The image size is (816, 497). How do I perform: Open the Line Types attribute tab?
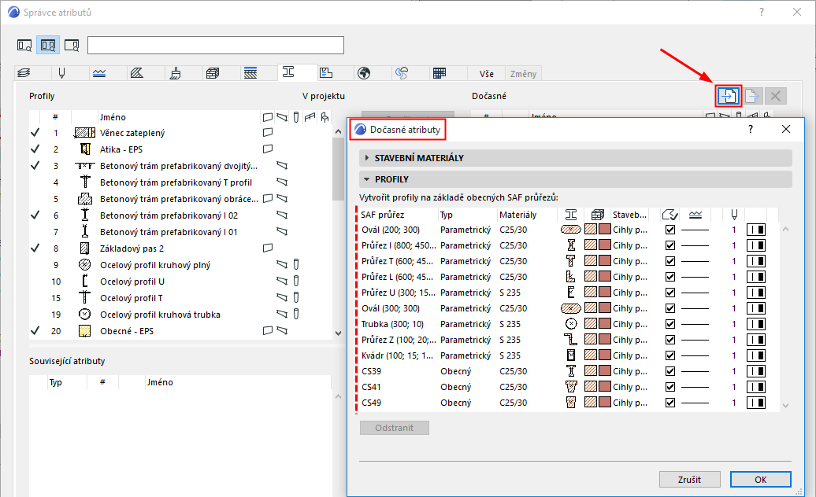98,73
